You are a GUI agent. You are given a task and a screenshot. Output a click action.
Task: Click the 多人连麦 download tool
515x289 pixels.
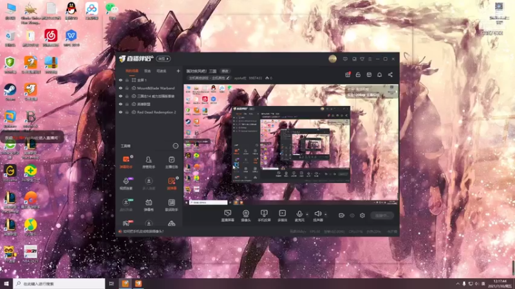coord(149,184)
